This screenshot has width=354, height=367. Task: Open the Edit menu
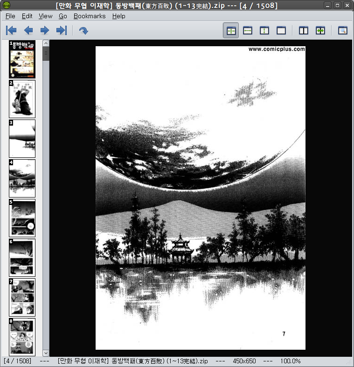pos(27,16)
